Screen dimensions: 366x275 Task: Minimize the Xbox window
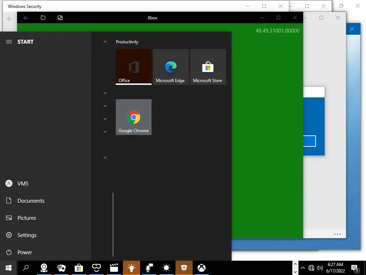pyautogui.click(x=262, y=18)
